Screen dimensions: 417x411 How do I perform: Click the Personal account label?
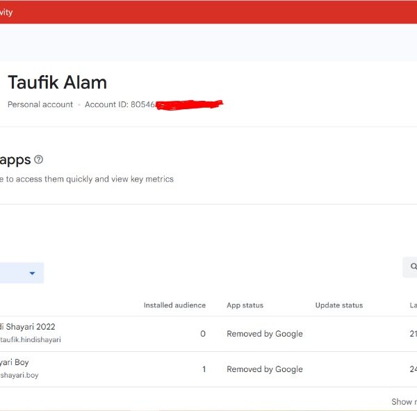[40, 104]
